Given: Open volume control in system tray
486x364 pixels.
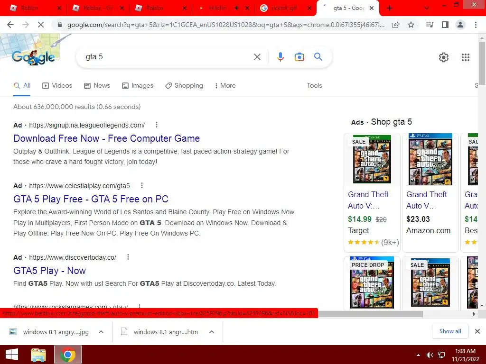Looking at the screenshot, I should pyautogui.click(x=430, y=355).
